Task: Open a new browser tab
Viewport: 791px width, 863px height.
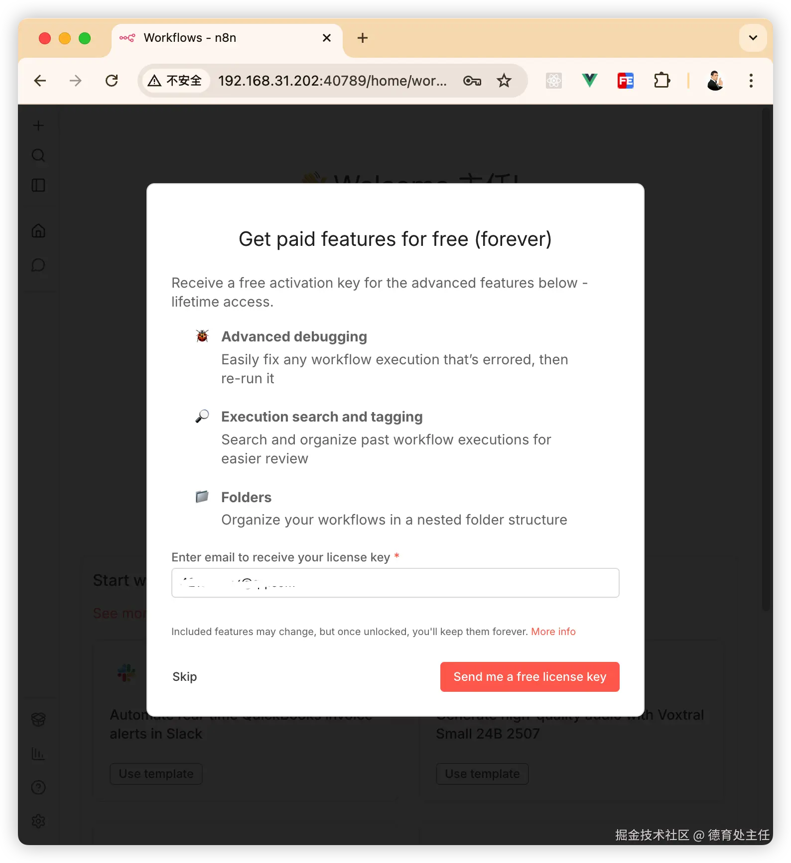Action: [x=363, y=38]
